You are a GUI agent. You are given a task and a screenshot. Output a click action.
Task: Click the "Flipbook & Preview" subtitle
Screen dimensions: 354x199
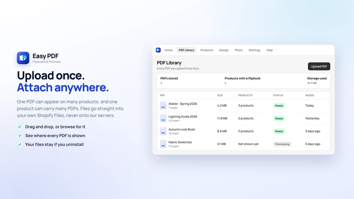pyautogui.click(x=46, y=62)
